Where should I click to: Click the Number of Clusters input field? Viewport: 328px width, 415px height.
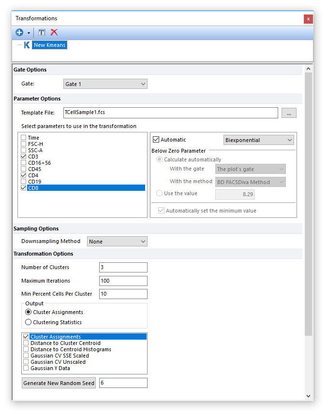pyautogui.click(x=123, y=267)
